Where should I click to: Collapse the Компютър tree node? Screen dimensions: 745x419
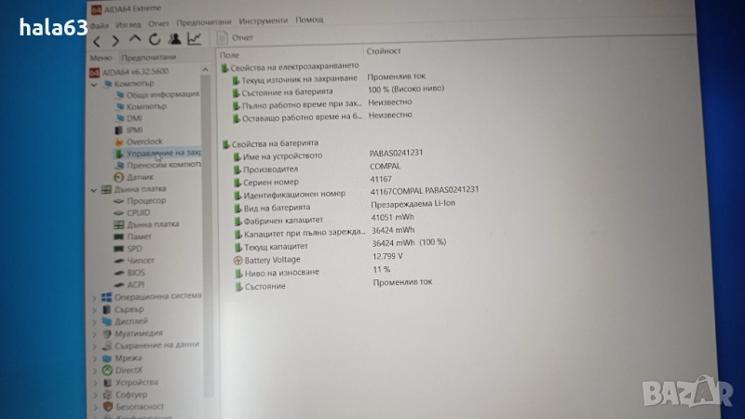pyautogui.click(x=94, y=84)
